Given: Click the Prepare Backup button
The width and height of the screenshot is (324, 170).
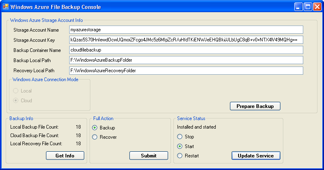Looking at the screenshot, I should point(255,106).
